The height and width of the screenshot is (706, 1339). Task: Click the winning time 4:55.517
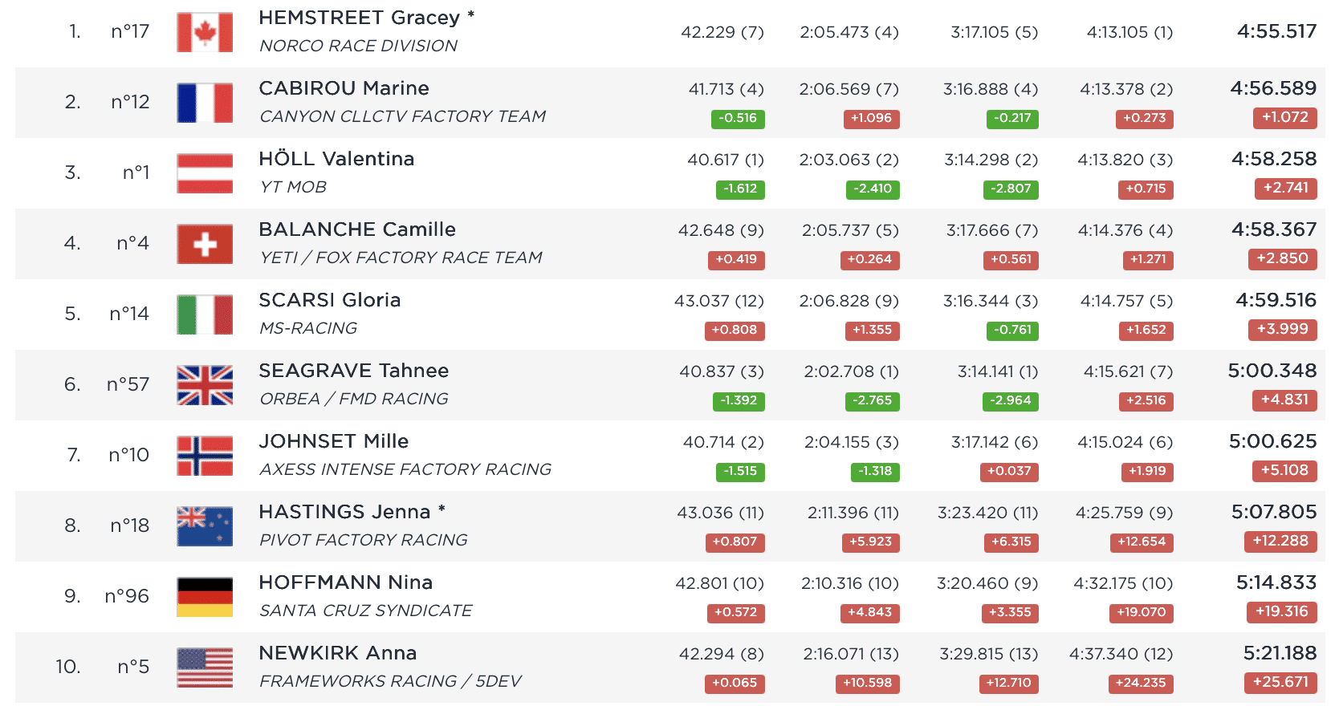(1276, 31)
